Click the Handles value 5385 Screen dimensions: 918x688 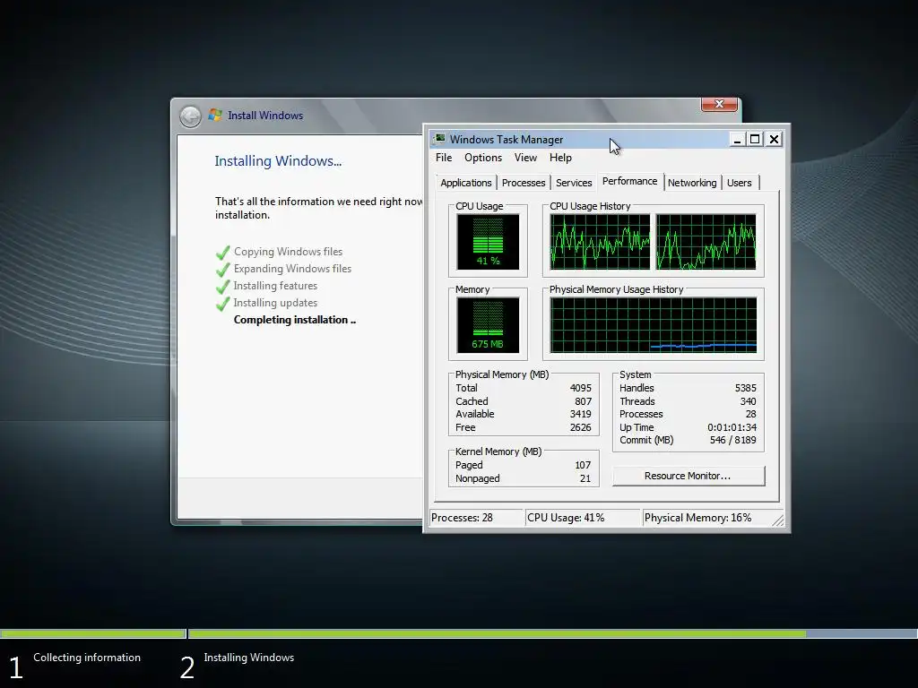745,388
